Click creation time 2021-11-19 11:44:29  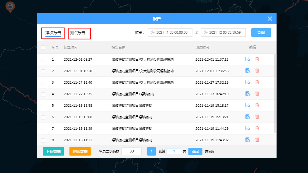click(212, 129)
